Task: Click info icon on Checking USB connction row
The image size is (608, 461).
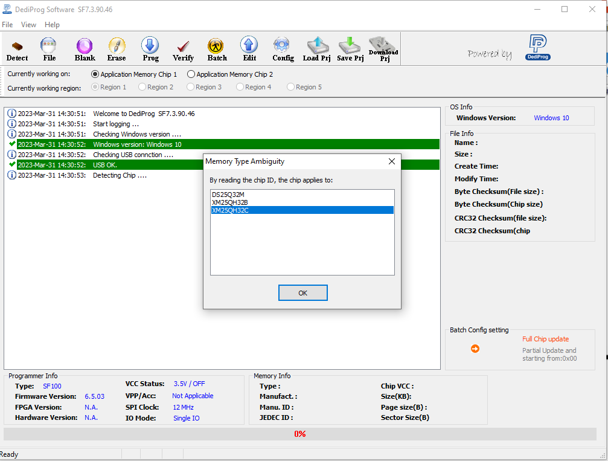Action: (12, 155)
